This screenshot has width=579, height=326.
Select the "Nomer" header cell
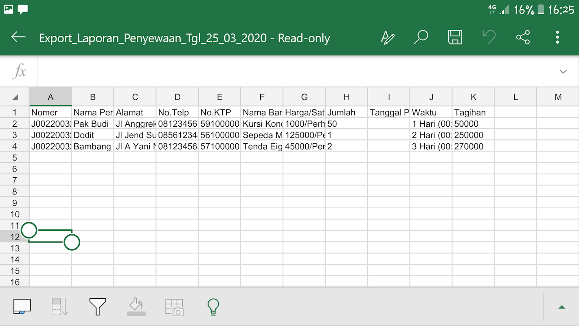click(50, 112)
